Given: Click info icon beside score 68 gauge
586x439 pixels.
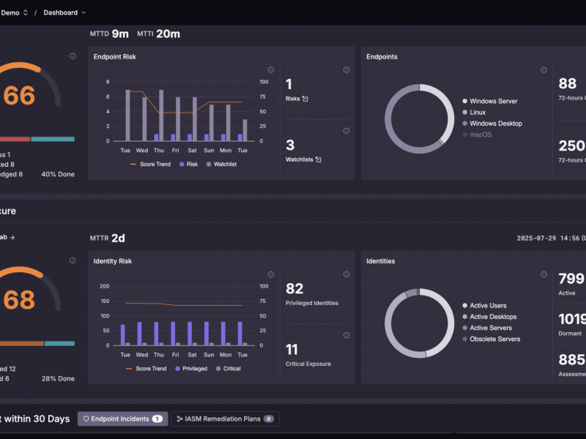Looking at the screenshot, I should coord(73,260).
